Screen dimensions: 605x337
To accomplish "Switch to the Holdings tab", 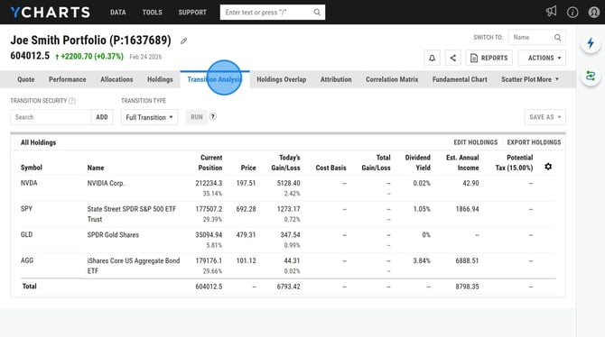I will 160,79.
